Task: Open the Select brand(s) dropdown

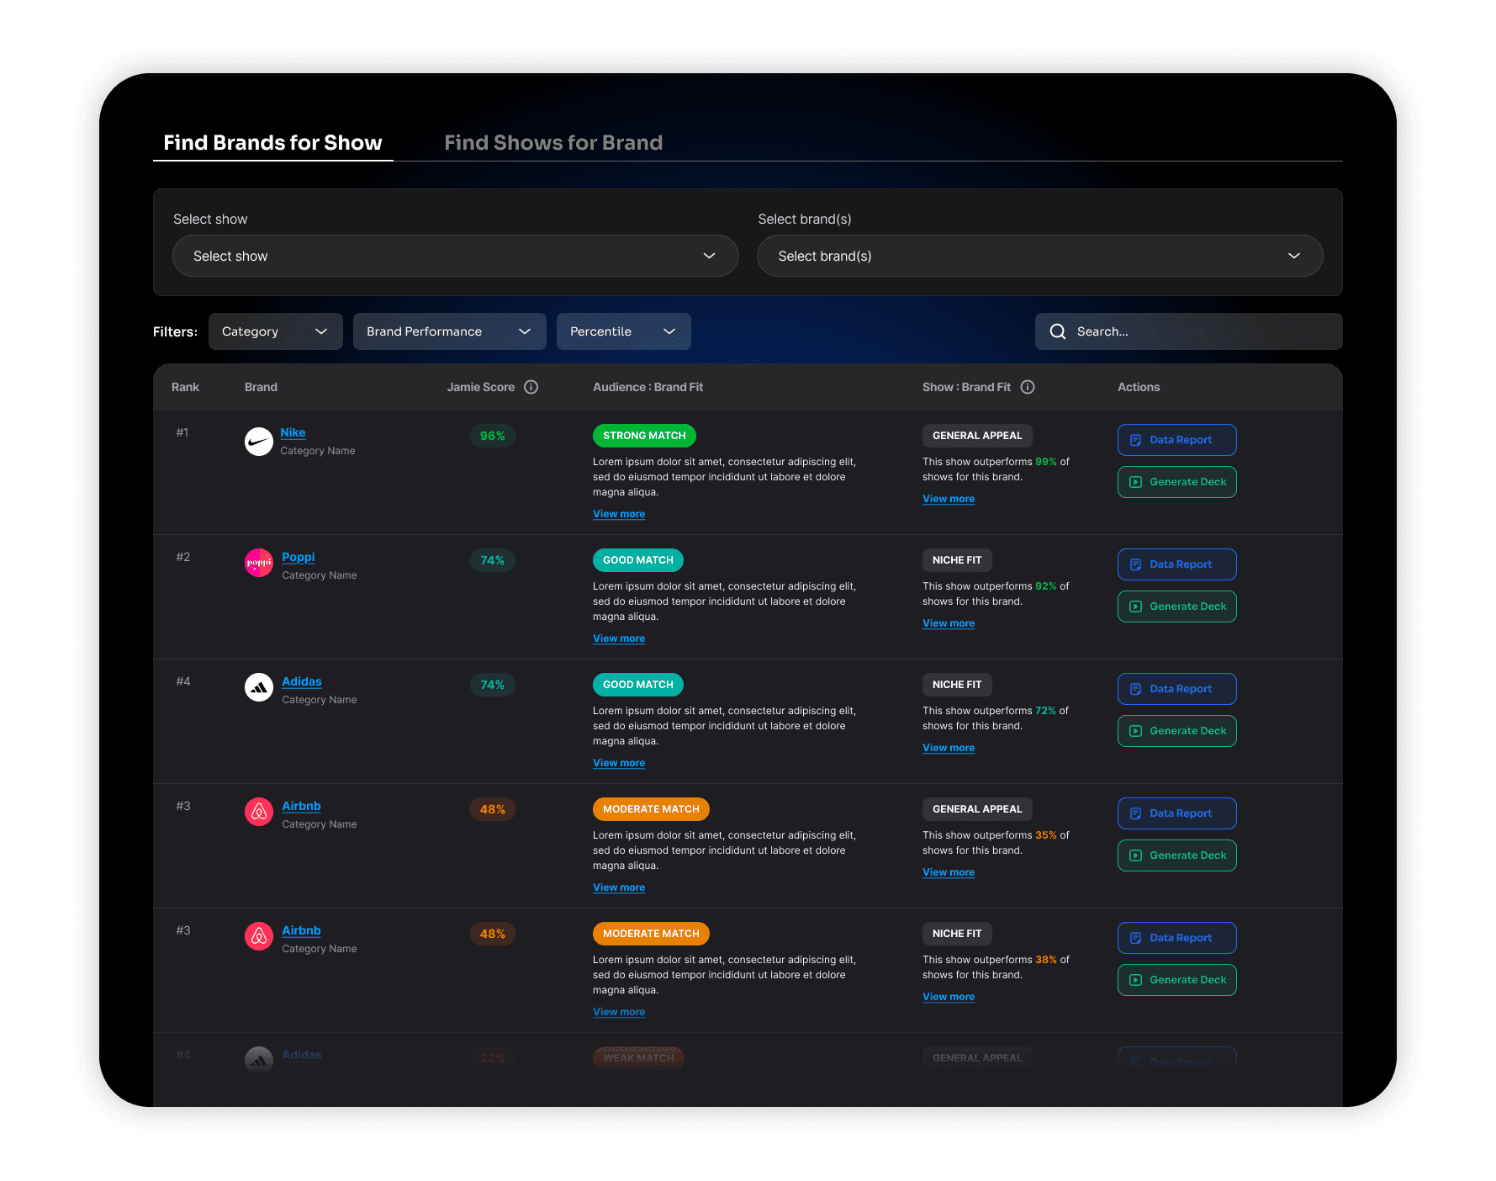Action: (1040, 256)
